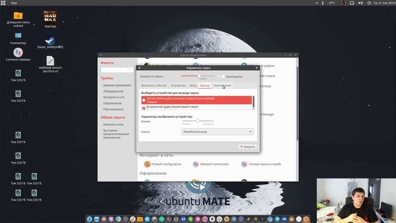
Task: Click the display tray icon in top panel
Action: click(x=352, y=2)
